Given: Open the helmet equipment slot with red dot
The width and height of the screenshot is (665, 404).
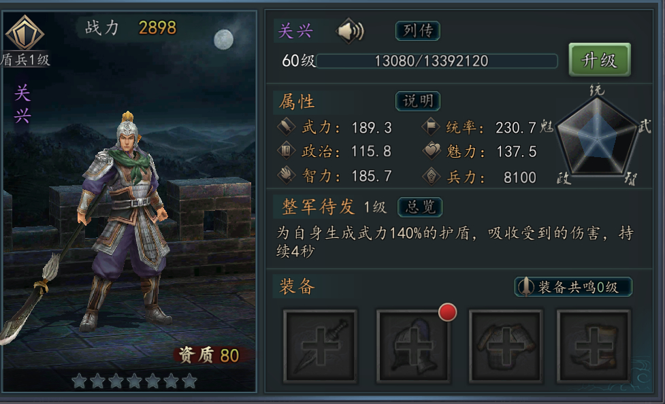Looking at the screenshot, I should click(x=414, y=346).
